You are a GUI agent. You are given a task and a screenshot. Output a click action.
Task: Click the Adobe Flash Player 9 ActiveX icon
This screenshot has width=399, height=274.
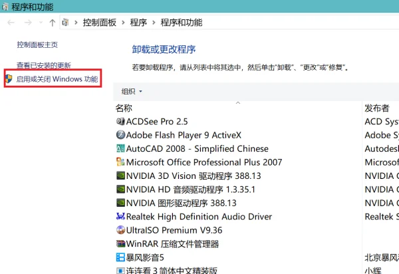point(120,135)
